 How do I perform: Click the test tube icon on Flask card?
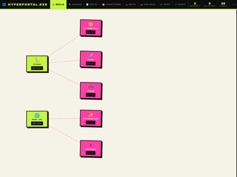[91, 56]
